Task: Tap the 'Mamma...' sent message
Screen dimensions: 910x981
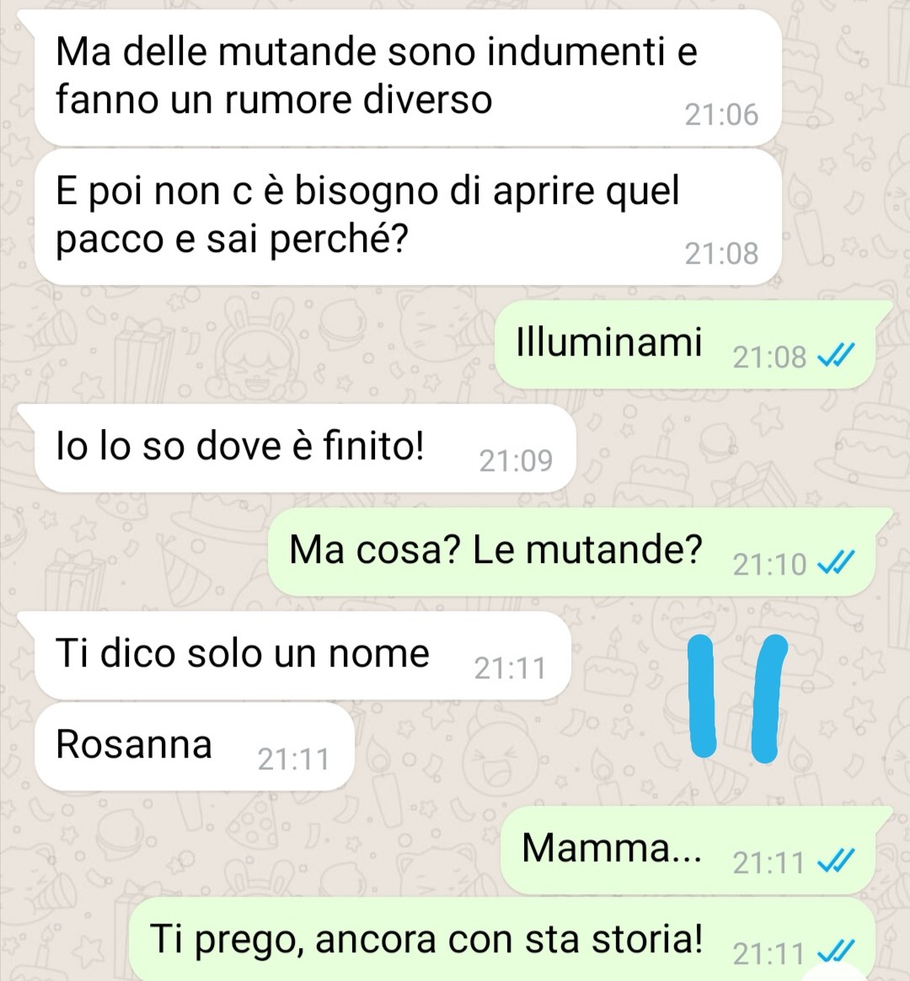Action: coord(688,850)
